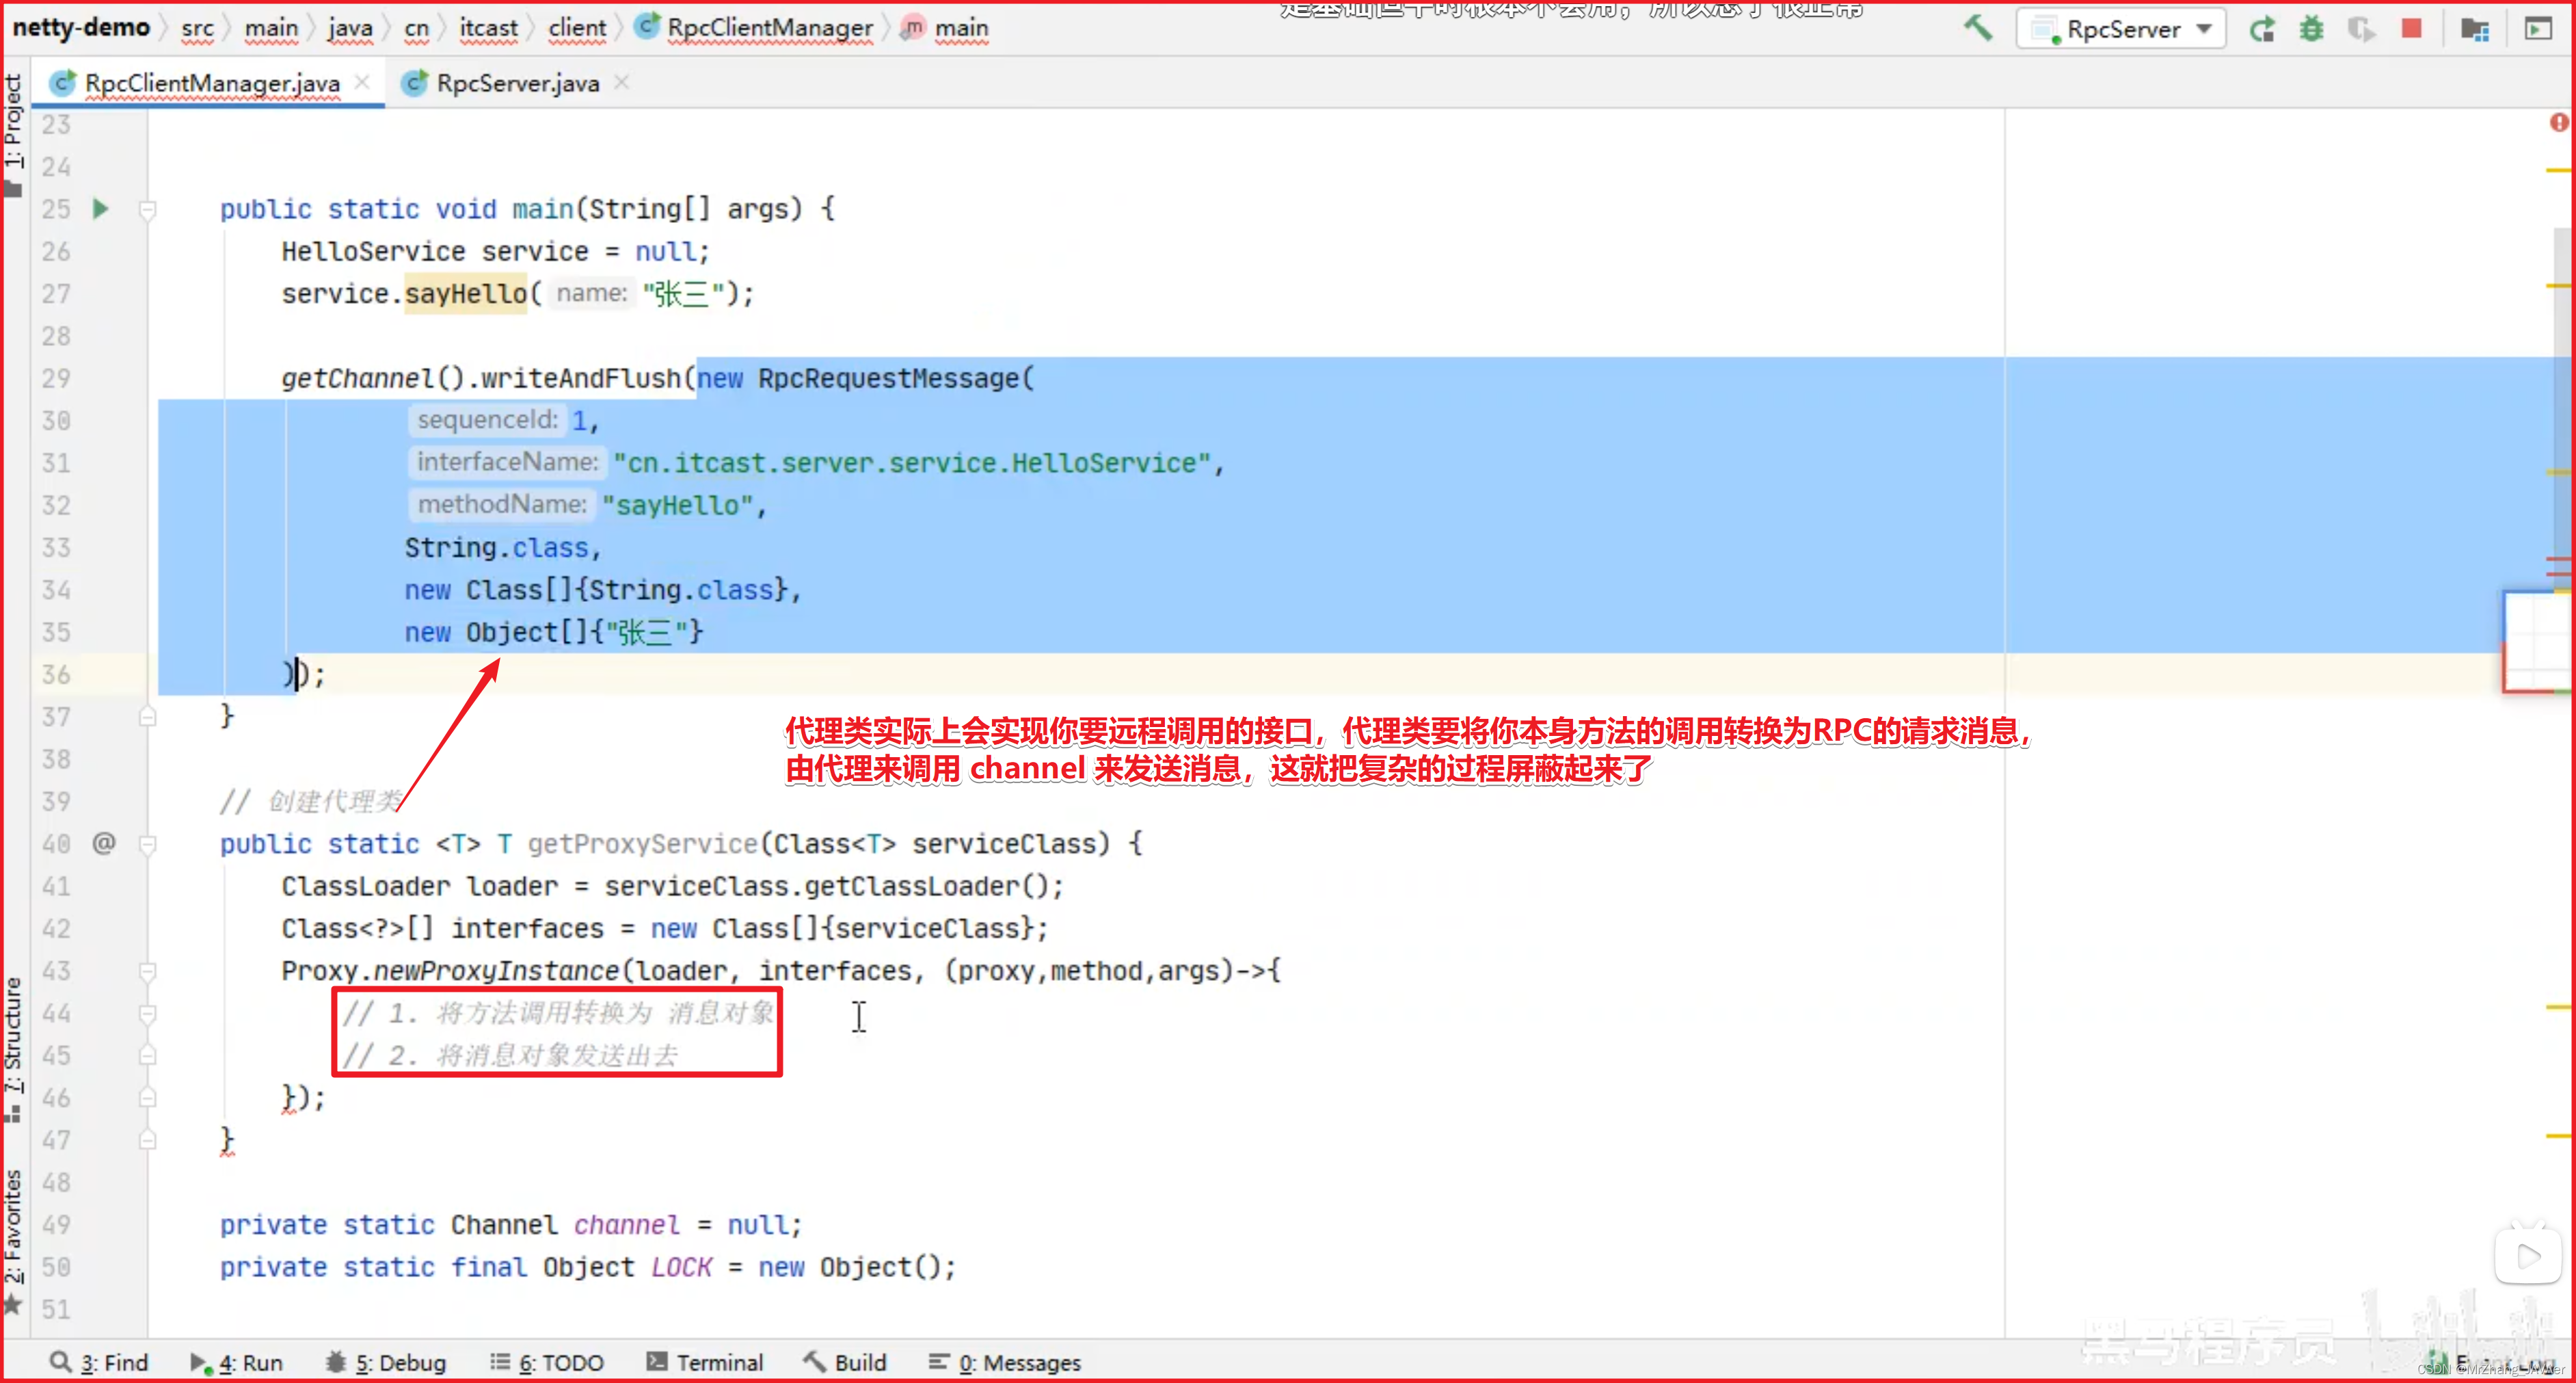Run main method via green gutter arrow
The width and height of the screenshot is (2576, 1383).
pyautogui.click(x=100, y=208)
